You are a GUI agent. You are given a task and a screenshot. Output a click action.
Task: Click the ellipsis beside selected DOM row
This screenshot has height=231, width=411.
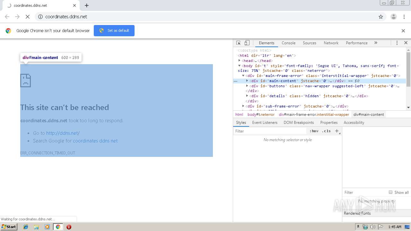[235, 81]
